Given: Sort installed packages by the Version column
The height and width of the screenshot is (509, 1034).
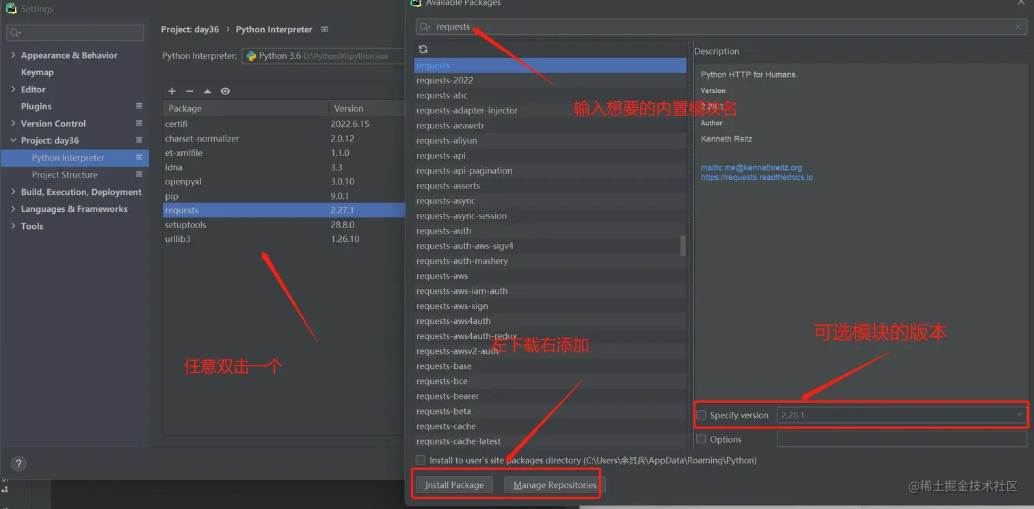Looking at the screenshot, I should [367, 109].
